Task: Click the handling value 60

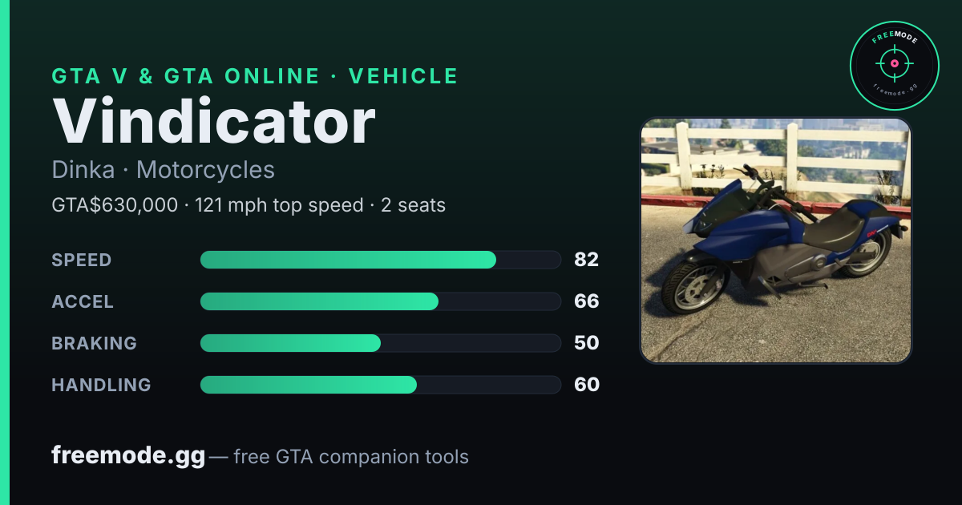Action: tap(587, 385)
